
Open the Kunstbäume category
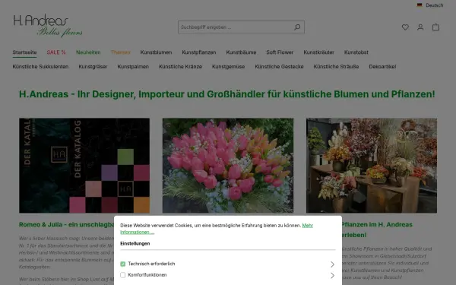(x=241, y=52)
